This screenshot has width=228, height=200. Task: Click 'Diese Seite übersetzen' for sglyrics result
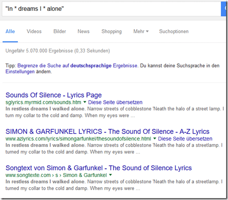(115, 102)
